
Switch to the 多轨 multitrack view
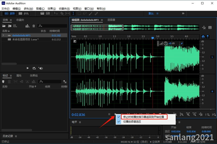click(x=24, y=13)
